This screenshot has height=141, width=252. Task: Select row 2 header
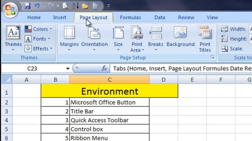click(7, 102)
